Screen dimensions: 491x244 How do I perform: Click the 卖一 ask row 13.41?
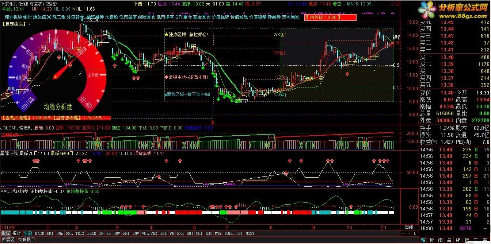[454, 50]
